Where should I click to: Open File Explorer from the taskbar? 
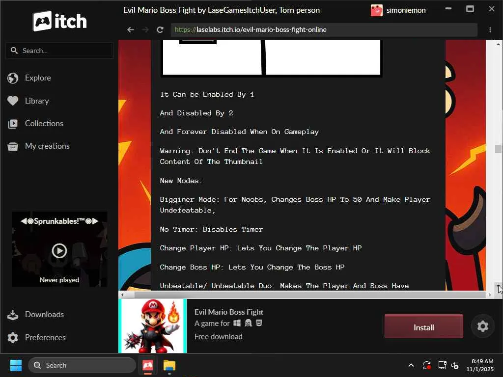click(x=169, y=365)
